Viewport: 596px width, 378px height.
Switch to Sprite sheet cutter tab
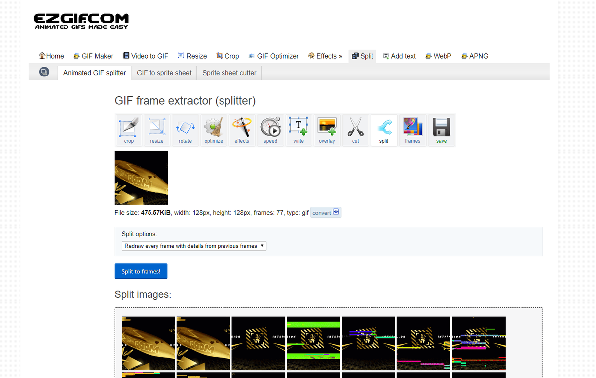(229, 73)
